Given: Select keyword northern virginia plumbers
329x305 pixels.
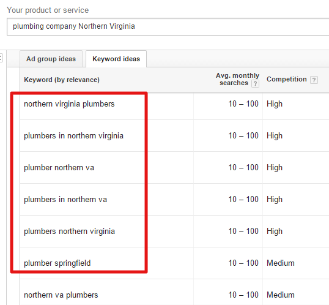Looking at the screenshot, I should pos(69,104).
